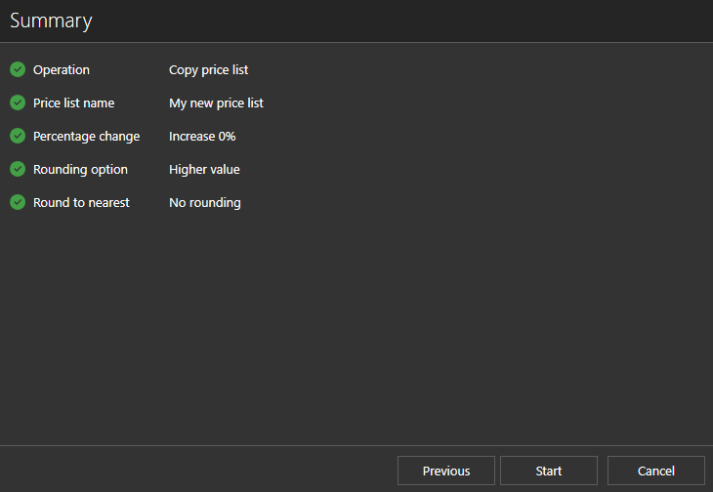Select the 'Rounding option' label
Viewport: 713px width, 492px height.
tap(80, 170)
